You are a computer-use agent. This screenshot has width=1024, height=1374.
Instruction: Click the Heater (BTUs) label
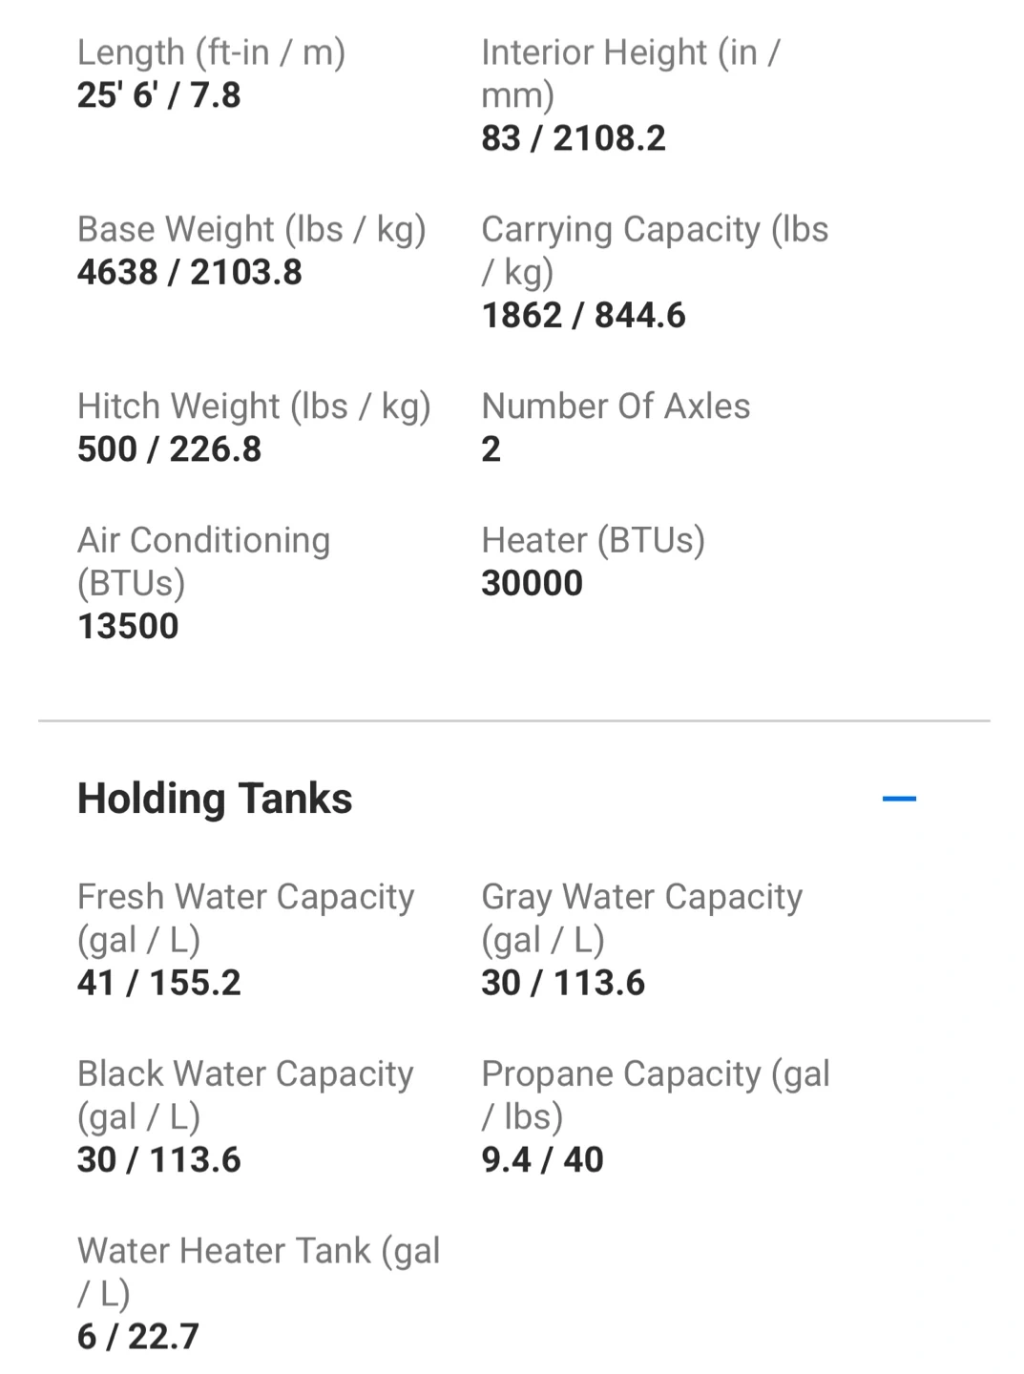[x=593, y=540]
